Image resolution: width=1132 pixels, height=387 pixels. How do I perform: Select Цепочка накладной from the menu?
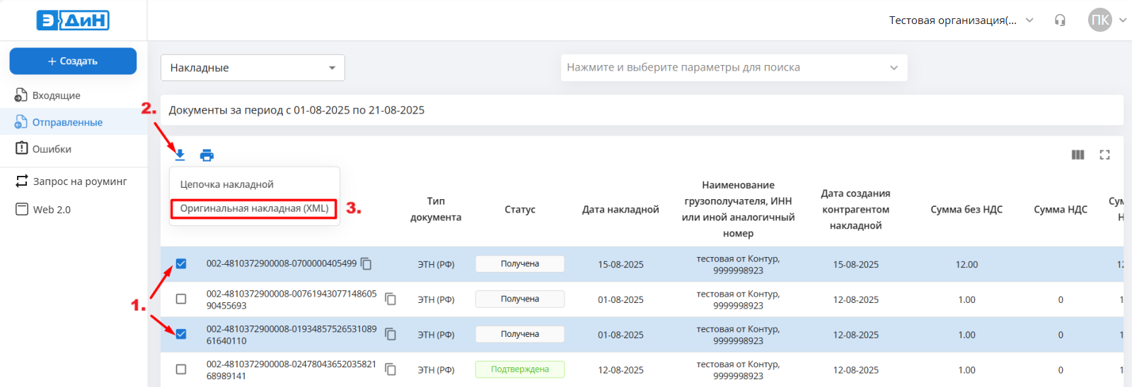(226, 184)
